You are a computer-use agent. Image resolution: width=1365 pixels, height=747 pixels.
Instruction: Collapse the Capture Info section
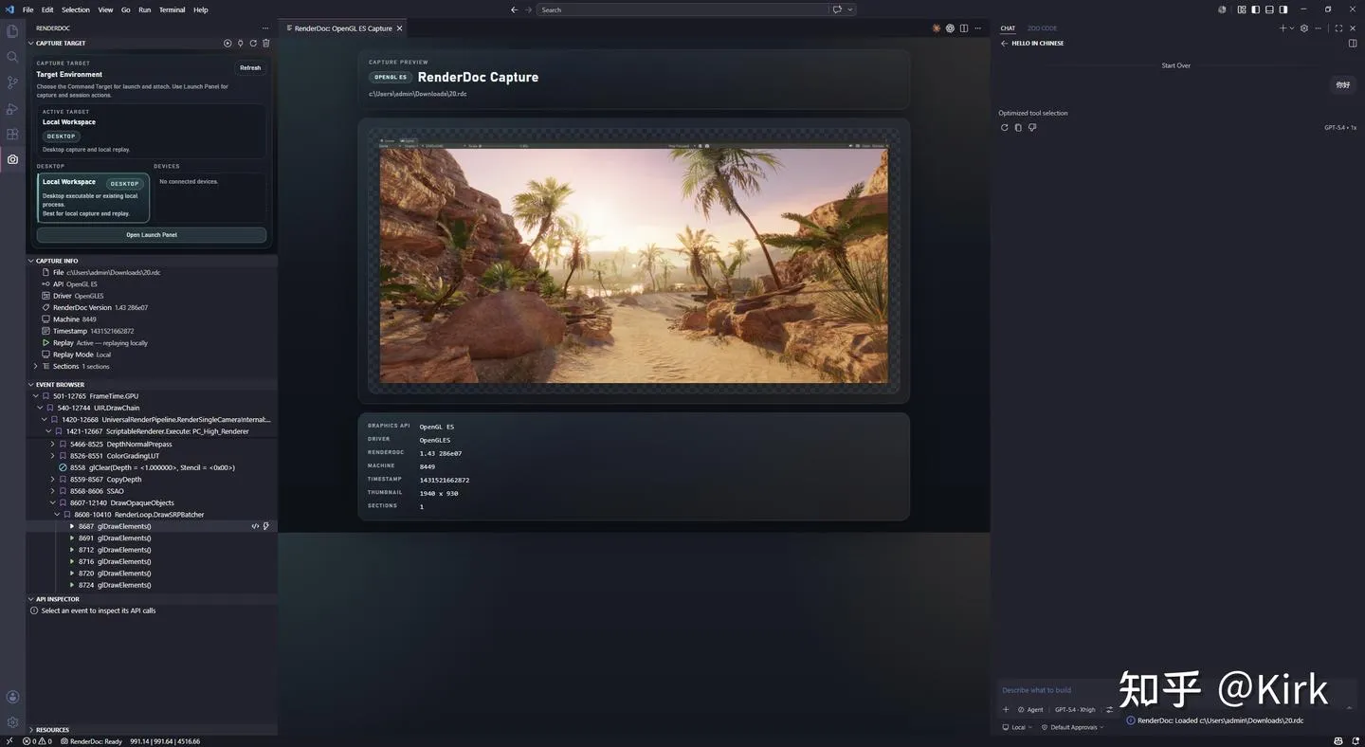[31, 261]
